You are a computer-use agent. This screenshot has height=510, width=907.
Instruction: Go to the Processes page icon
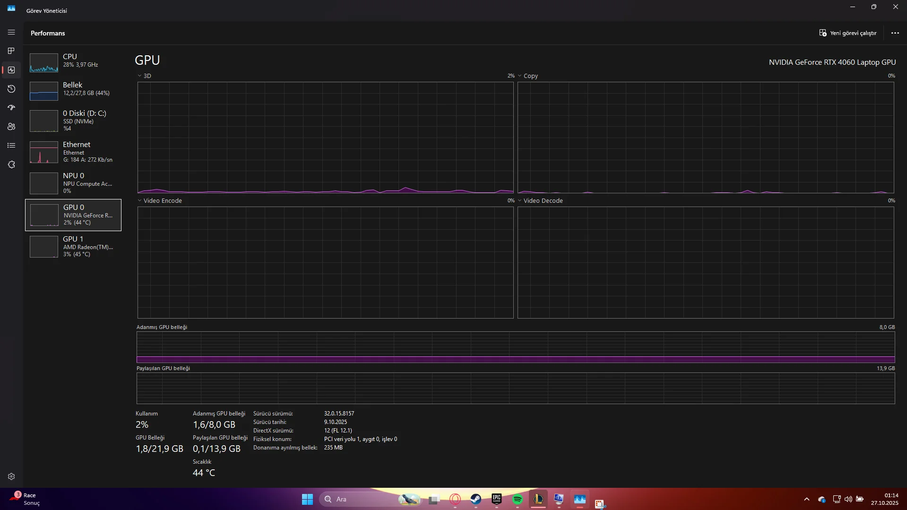(x=11, y=51)
